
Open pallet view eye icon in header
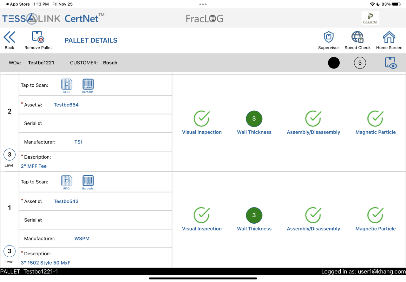390,63
